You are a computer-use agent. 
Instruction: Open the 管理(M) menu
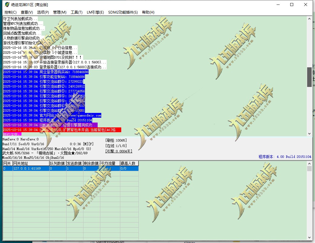(x=60, y=12)
